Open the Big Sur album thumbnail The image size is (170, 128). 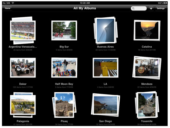click(x=64, y=30)
